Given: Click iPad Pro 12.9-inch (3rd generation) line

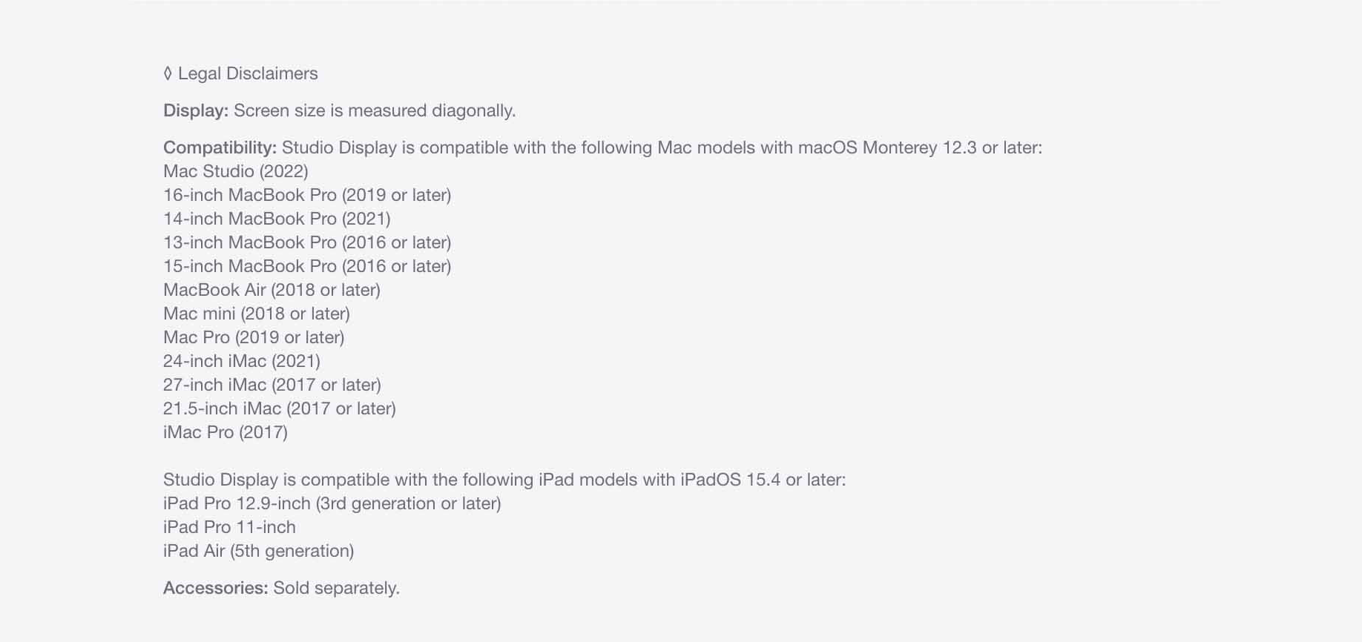Looking at the screenshot, I should coord(332,503).
